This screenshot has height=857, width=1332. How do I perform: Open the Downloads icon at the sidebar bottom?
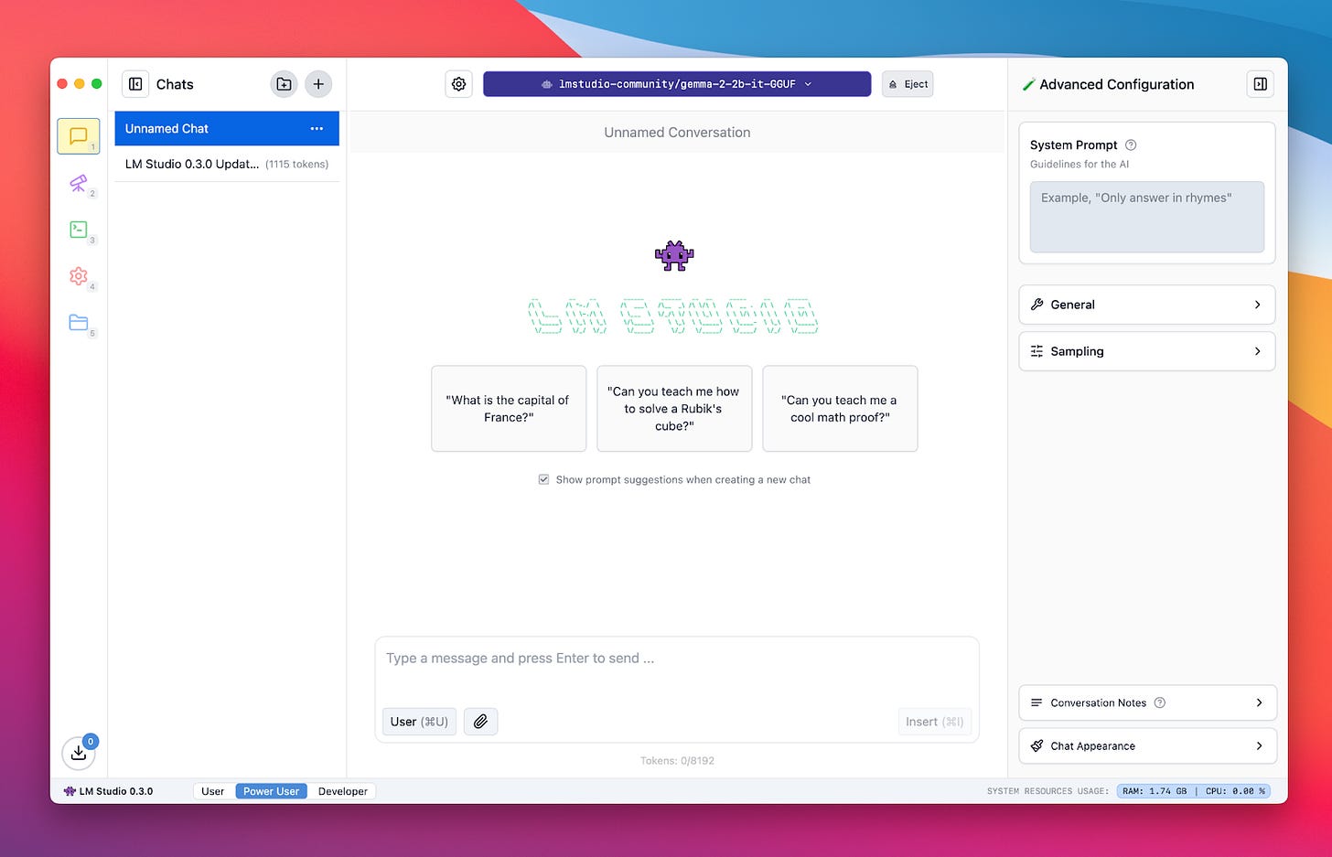[79, 753]
